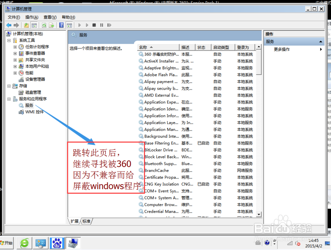Open Internet Explorer from the taskbar
The height and width of the screenshot is (250, 331).
pos(24,243)
